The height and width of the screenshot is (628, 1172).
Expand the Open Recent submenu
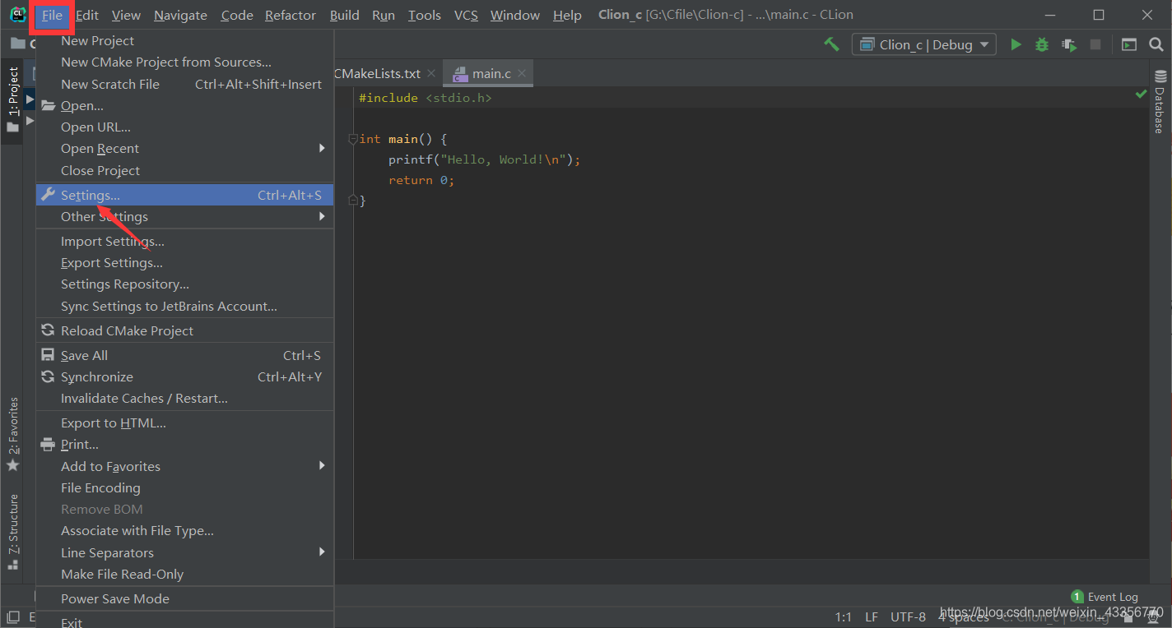185,149
